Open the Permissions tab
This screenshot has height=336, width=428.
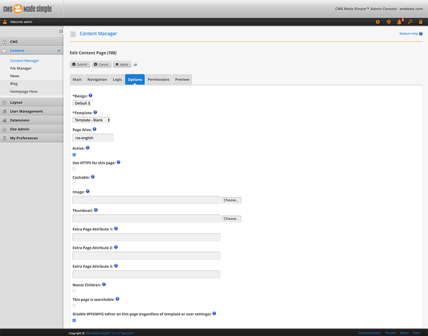(158, 80)
